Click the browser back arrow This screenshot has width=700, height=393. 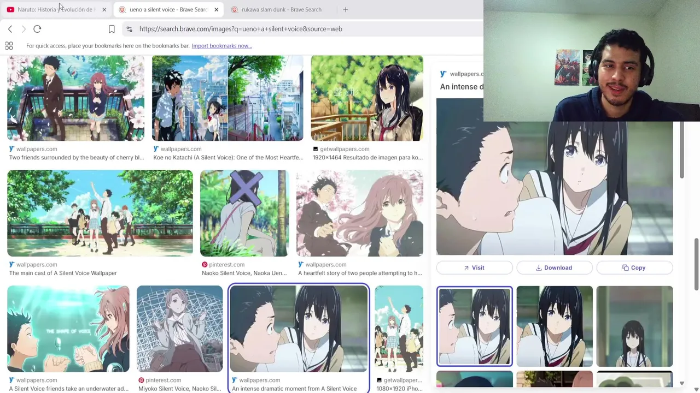click(10, 29)
